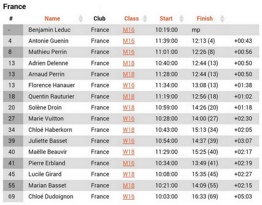Sort table by Start header
The image size is (262, 205).
pos(166,18)
